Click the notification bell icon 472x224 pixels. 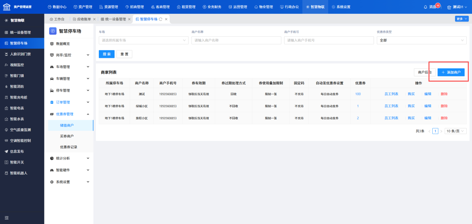(x=425, y=7)
